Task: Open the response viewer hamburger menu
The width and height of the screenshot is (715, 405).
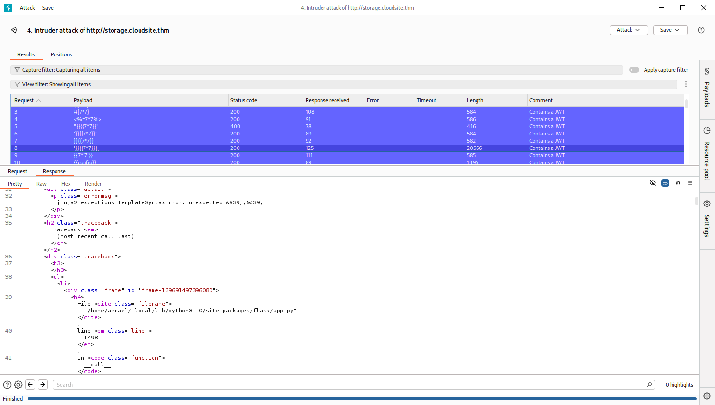Action: click(x=690, y=183)
